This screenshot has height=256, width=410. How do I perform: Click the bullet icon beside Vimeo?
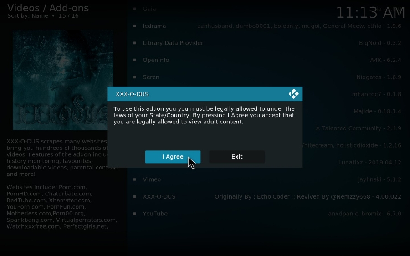tap(135, 179)
